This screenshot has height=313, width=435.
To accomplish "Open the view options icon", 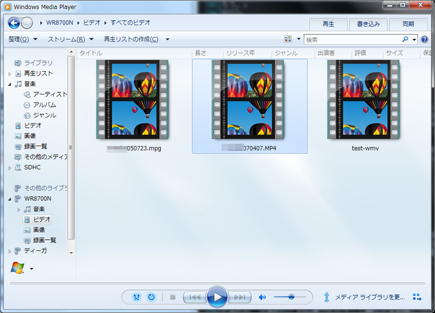I will (x=288, y=39).
